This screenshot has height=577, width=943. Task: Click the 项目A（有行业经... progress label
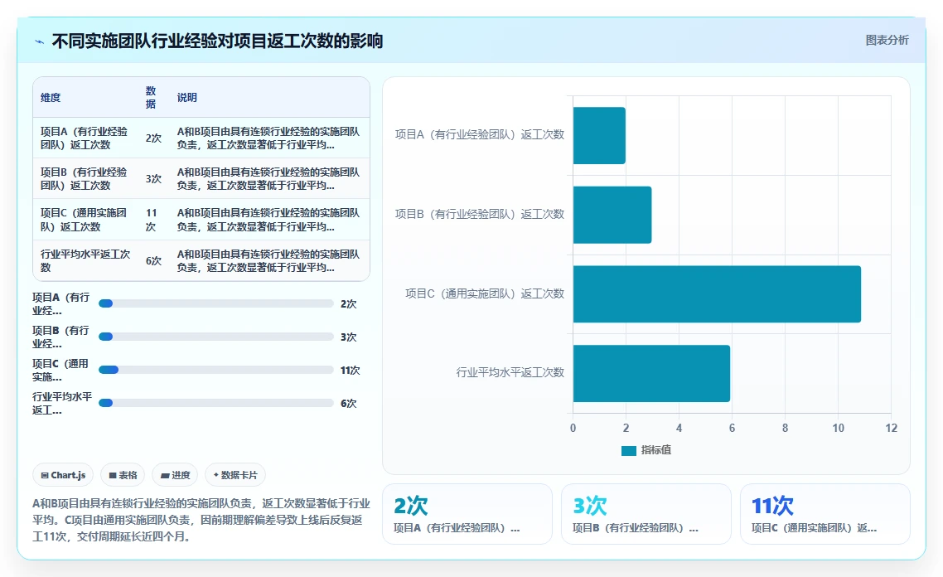[x=61, y=304]
